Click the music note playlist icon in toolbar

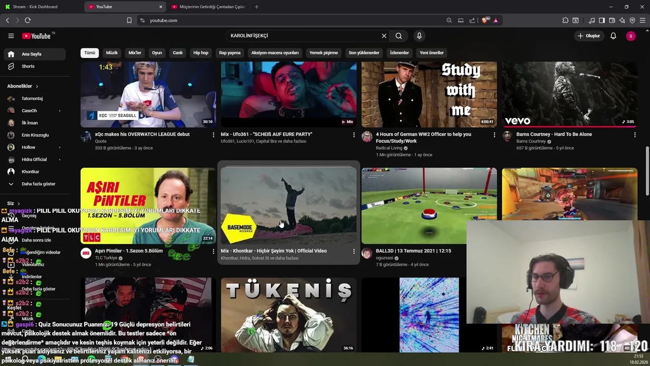tap(592, 20)
